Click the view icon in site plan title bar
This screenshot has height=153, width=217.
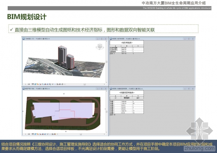(24, 89)
